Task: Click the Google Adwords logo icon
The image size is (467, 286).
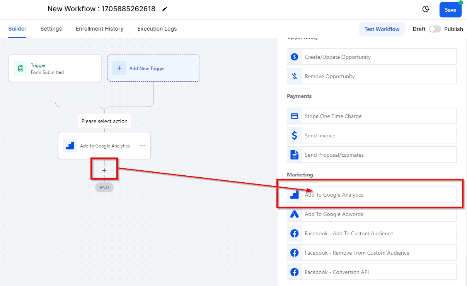Action: click(294, 214)
